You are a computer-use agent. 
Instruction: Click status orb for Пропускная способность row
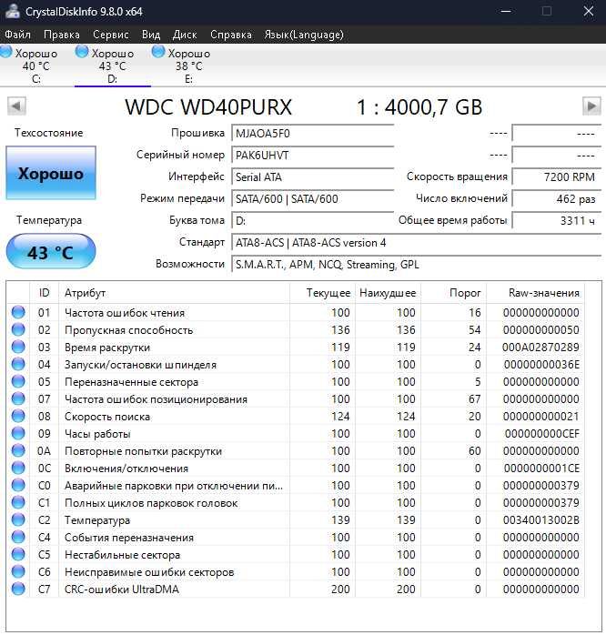(x=18, y=329)
